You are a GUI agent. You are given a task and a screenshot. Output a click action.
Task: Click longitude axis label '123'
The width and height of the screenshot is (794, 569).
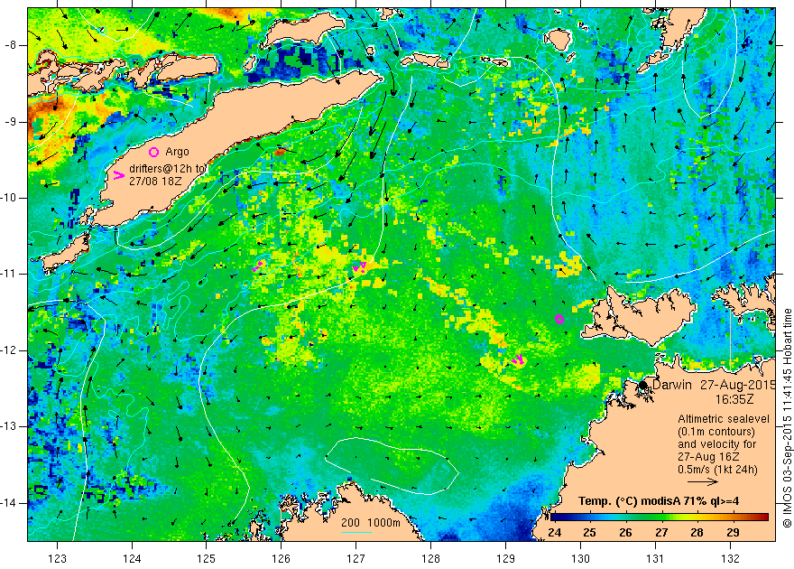tap(57, 558)
